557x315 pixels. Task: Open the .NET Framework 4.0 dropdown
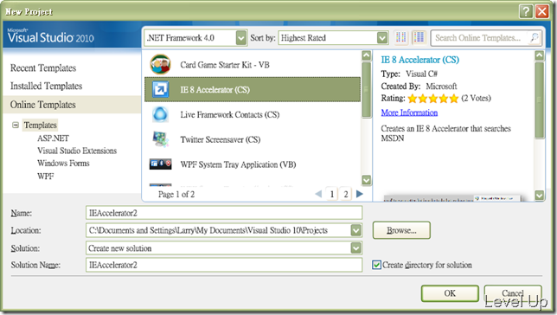[240, 38]
